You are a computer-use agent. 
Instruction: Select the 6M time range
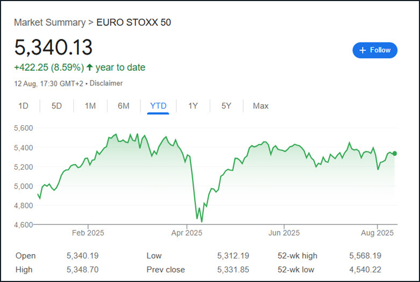coord(123,106)
